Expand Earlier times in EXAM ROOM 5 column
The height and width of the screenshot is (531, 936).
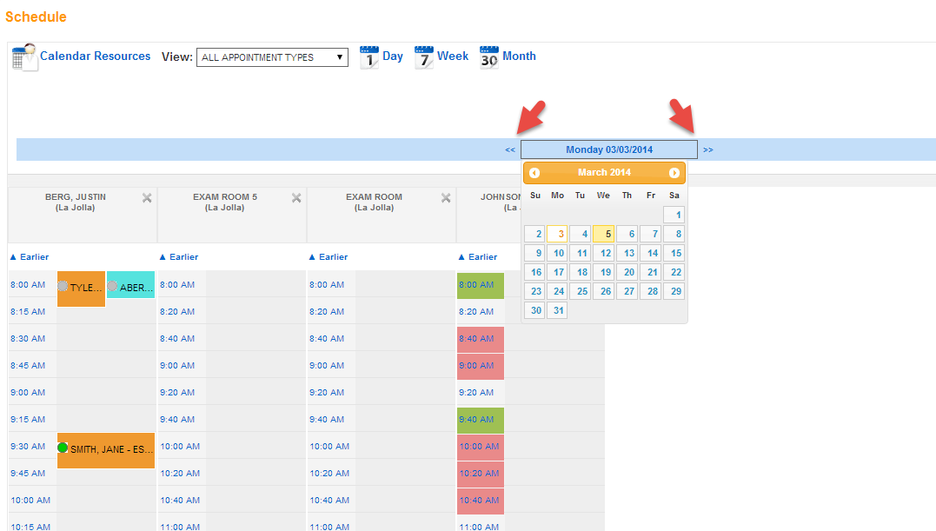coord(179,257)
